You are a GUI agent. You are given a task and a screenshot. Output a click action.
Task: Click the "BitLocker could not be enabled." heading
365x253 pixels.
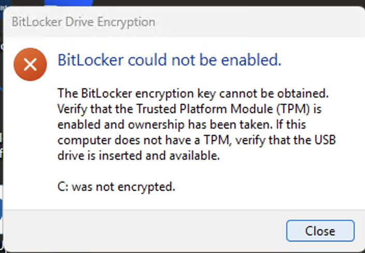[170, 60]
